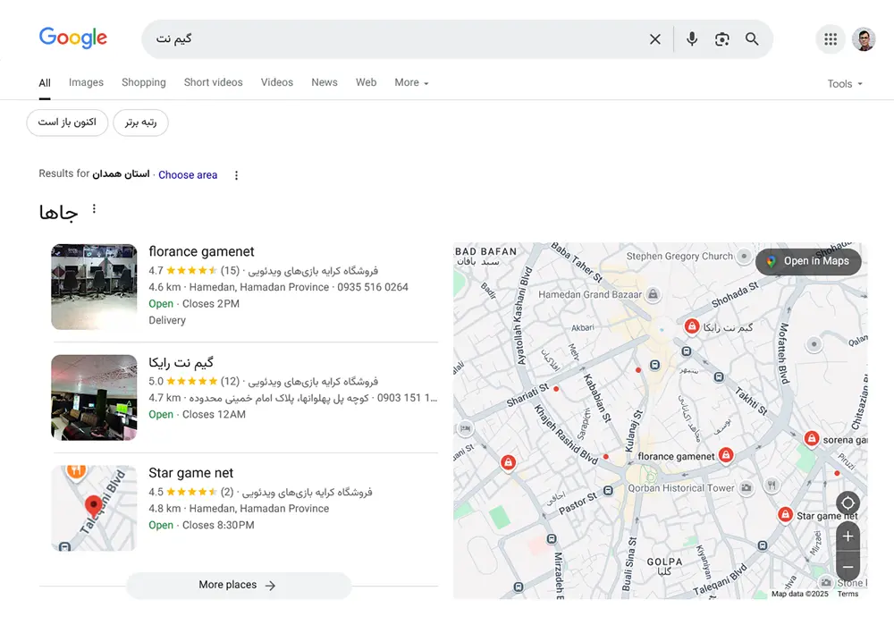This screenshot has height=625, width=894.
Task: Click the Star game net map pin
Action: 785,514
